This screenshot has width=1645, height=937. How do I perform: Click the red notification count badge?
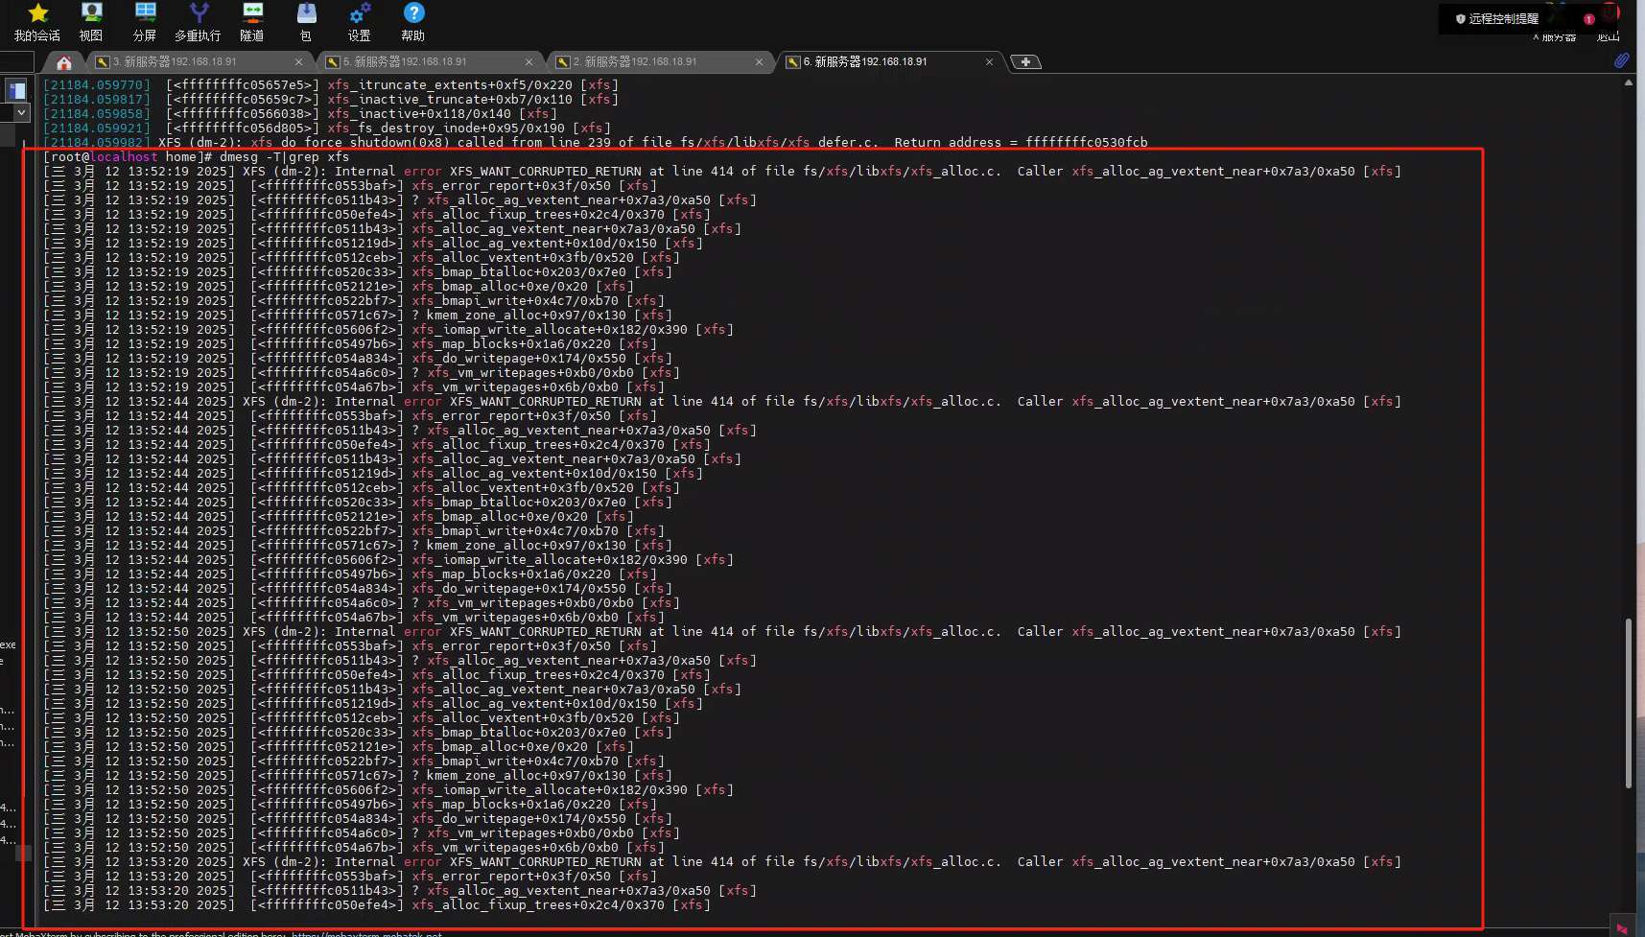point(1589,19)
